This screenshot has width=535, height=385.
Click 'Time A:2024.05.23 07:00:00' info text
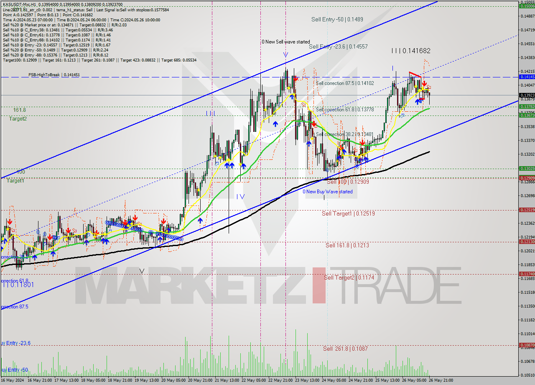[x=28, y=20]
